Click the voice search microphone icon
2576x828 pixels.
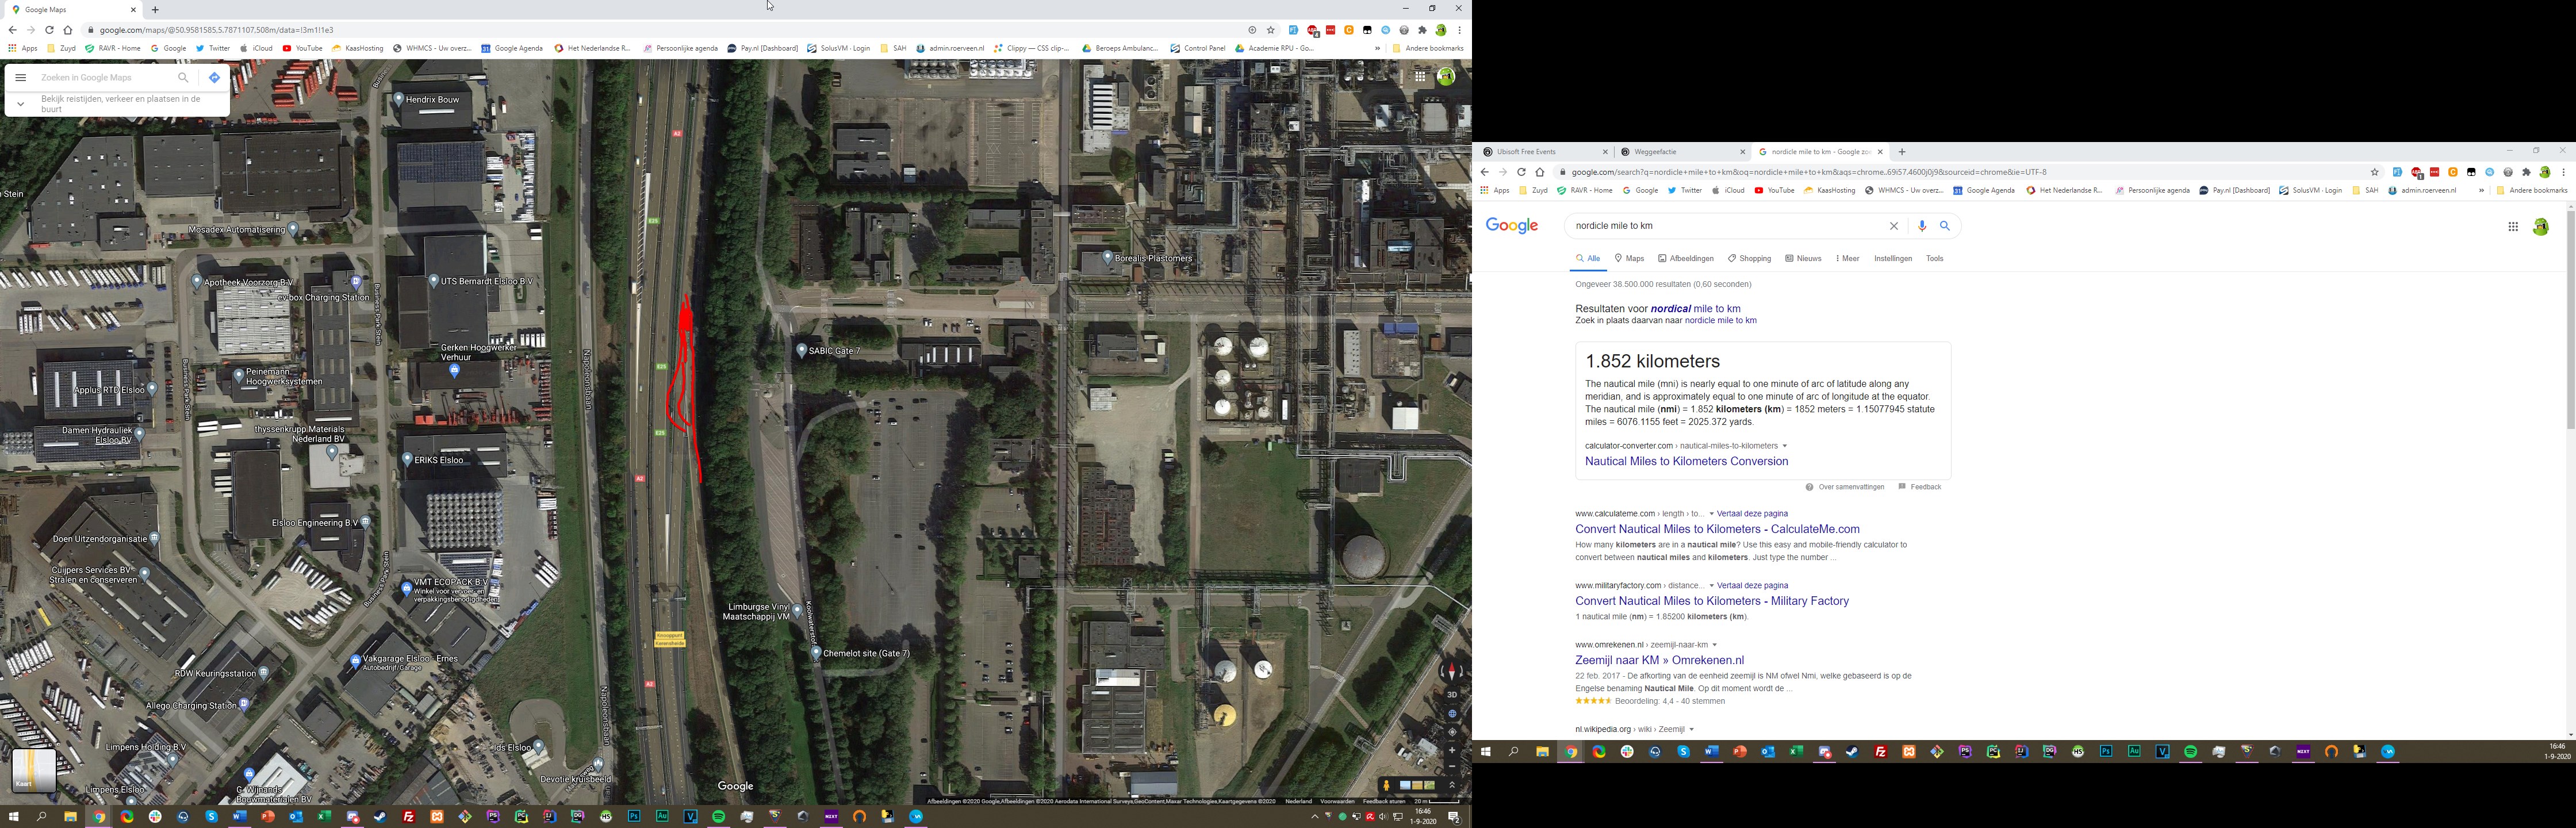(1921, 226)
